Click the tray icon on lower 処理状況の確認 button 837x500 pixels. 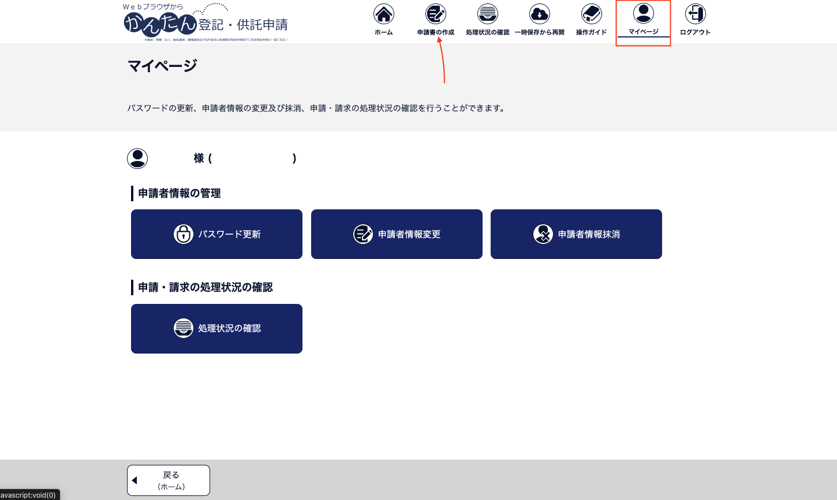coord(184,328)
